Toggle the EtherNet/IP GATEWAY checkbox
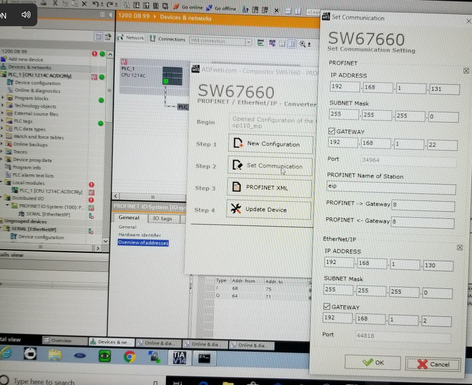This screenshot has width=472, height=385. click(x=327, y=306)
